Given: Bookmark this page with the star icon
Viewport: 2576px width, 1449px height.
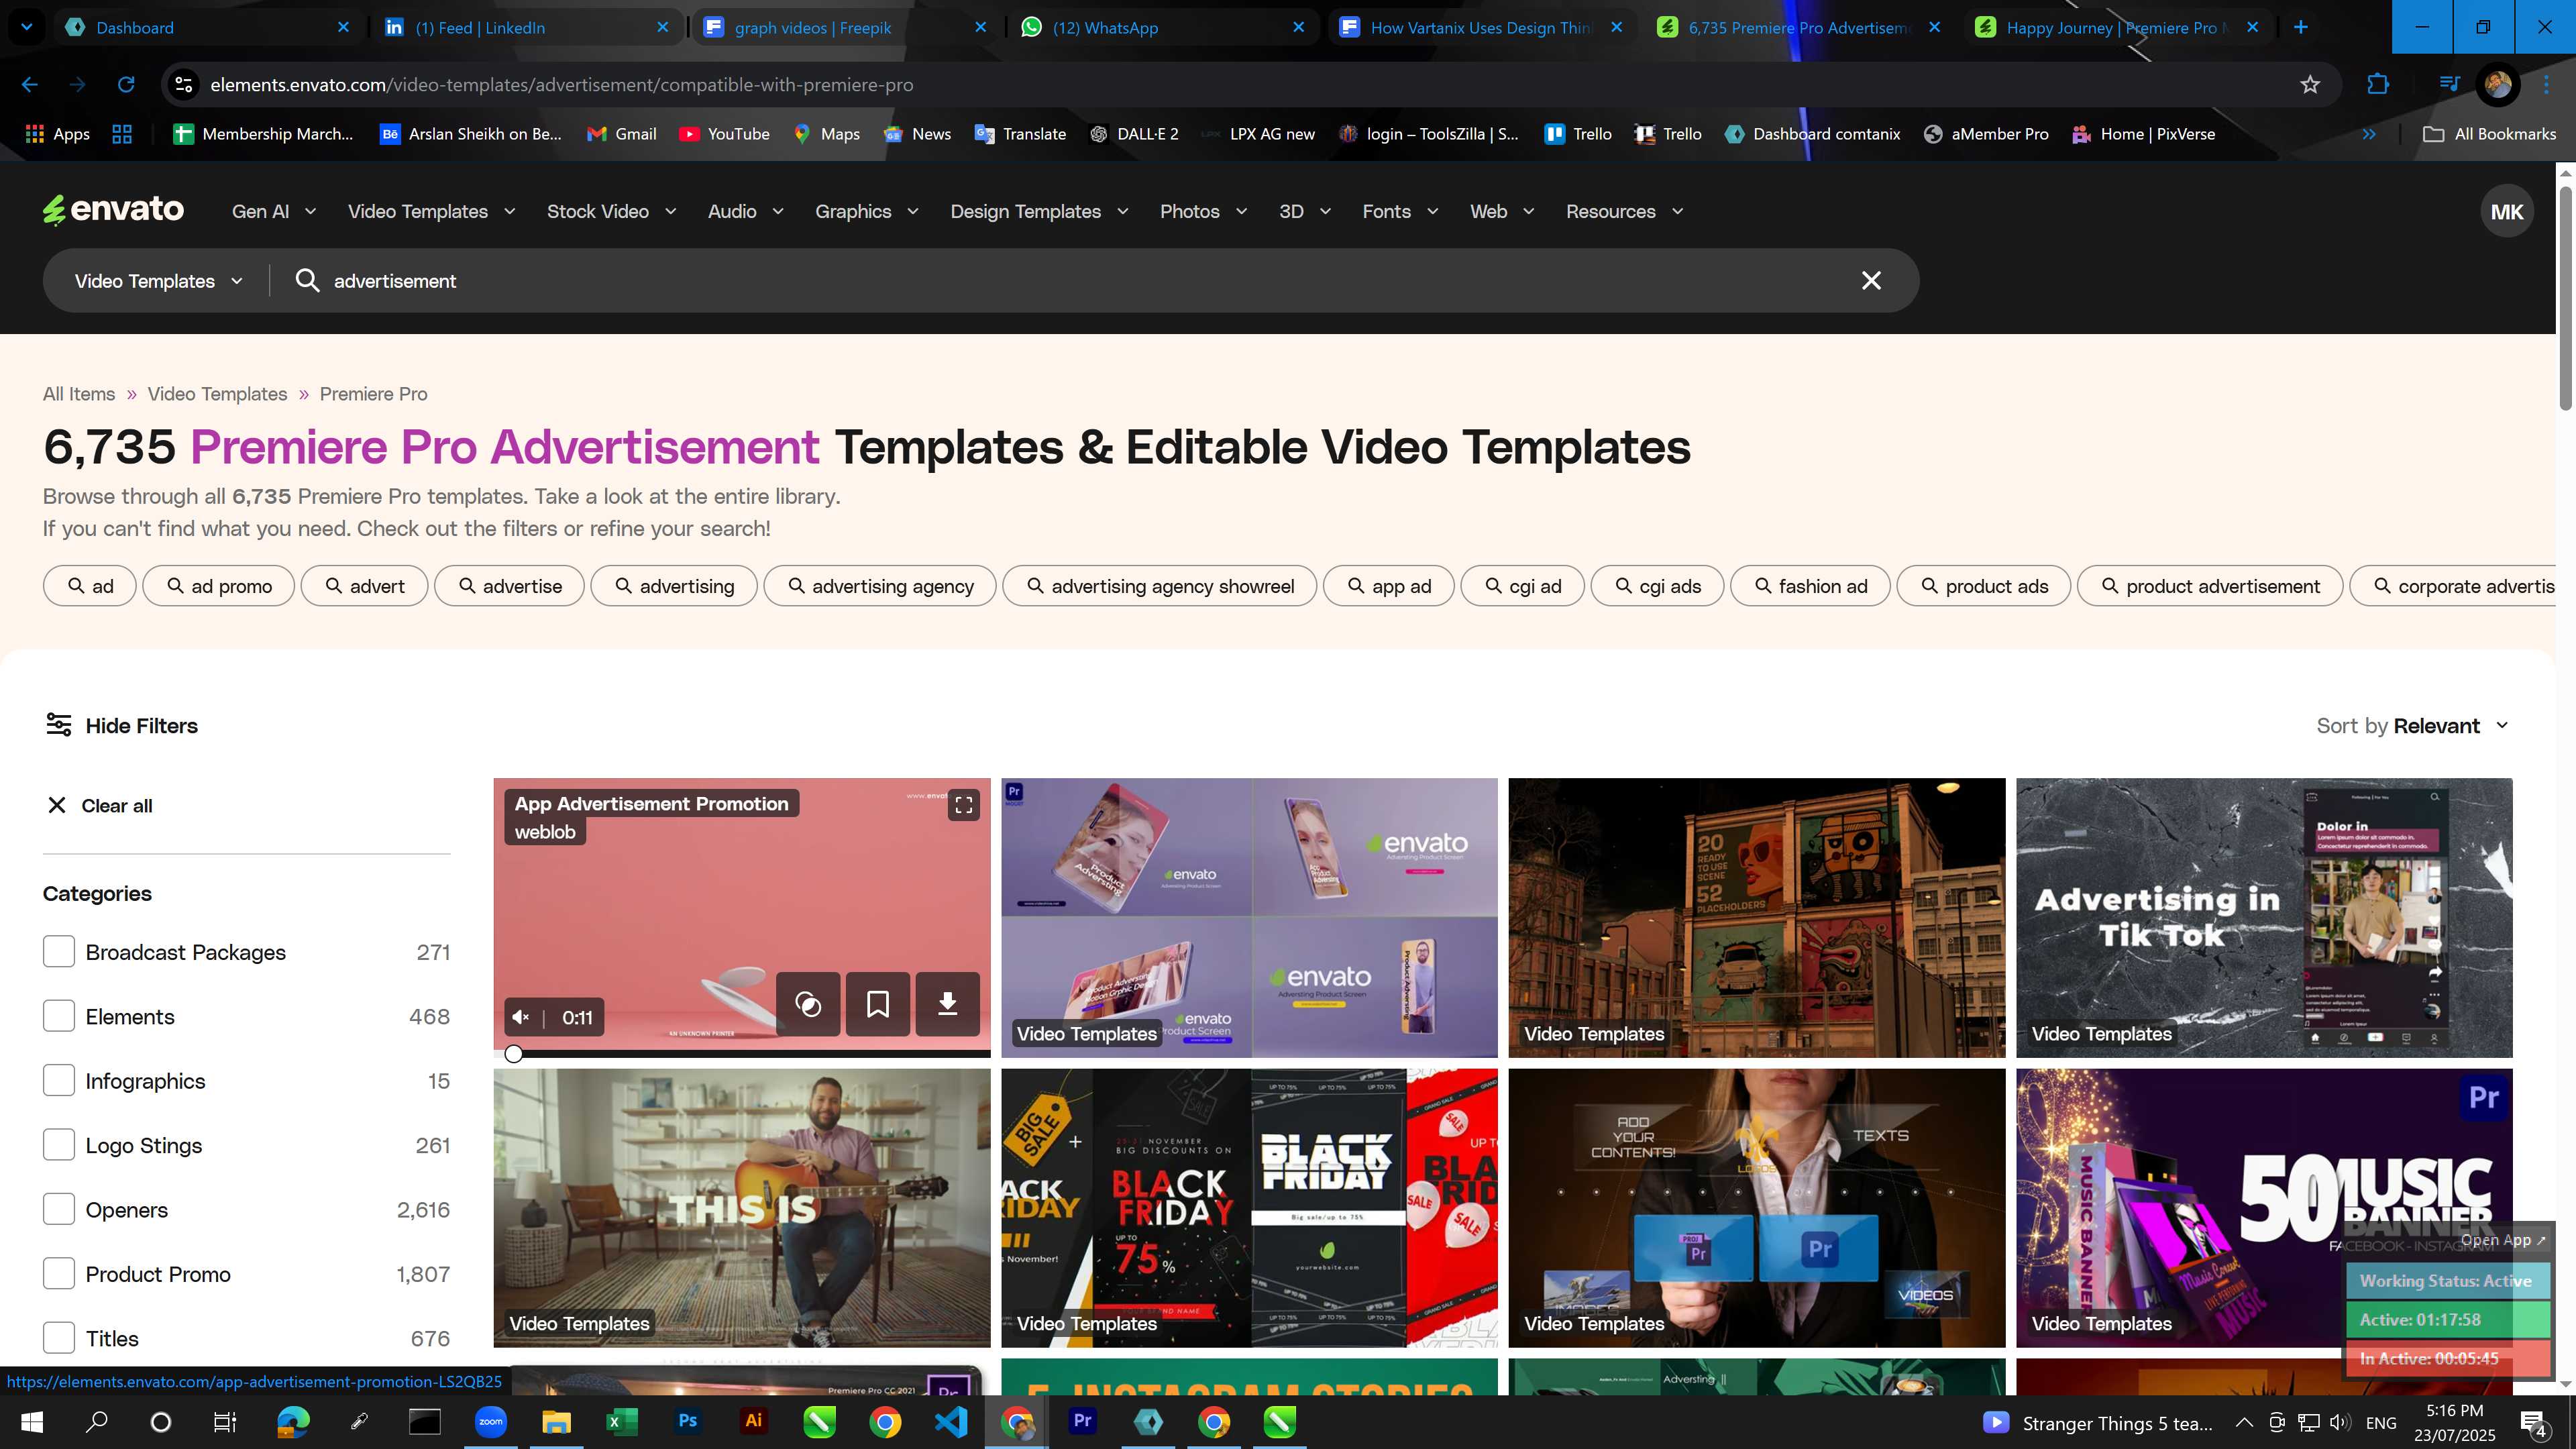Looking at the screenshot, I should (x=2310, y=85).
